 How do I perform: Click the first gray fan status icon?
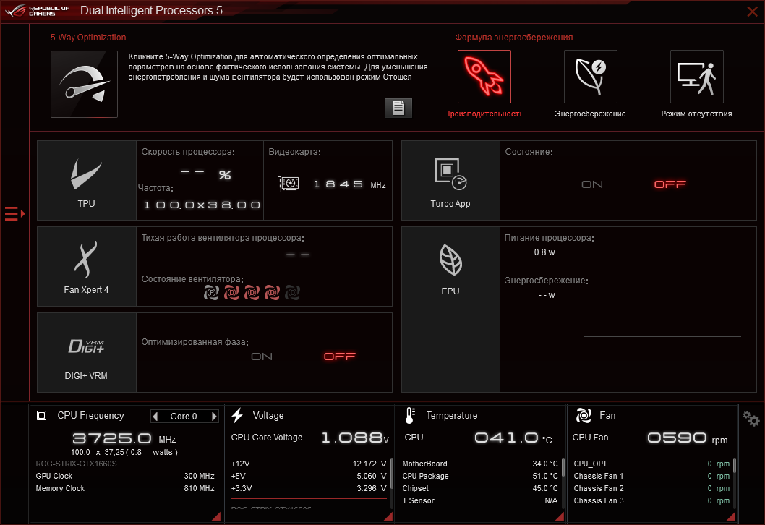point(211,293)
